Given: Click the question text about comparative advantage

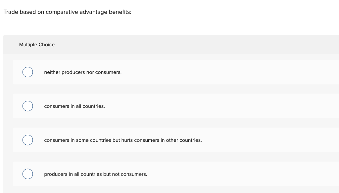Looking at the screenshot, I should point(67,12).
